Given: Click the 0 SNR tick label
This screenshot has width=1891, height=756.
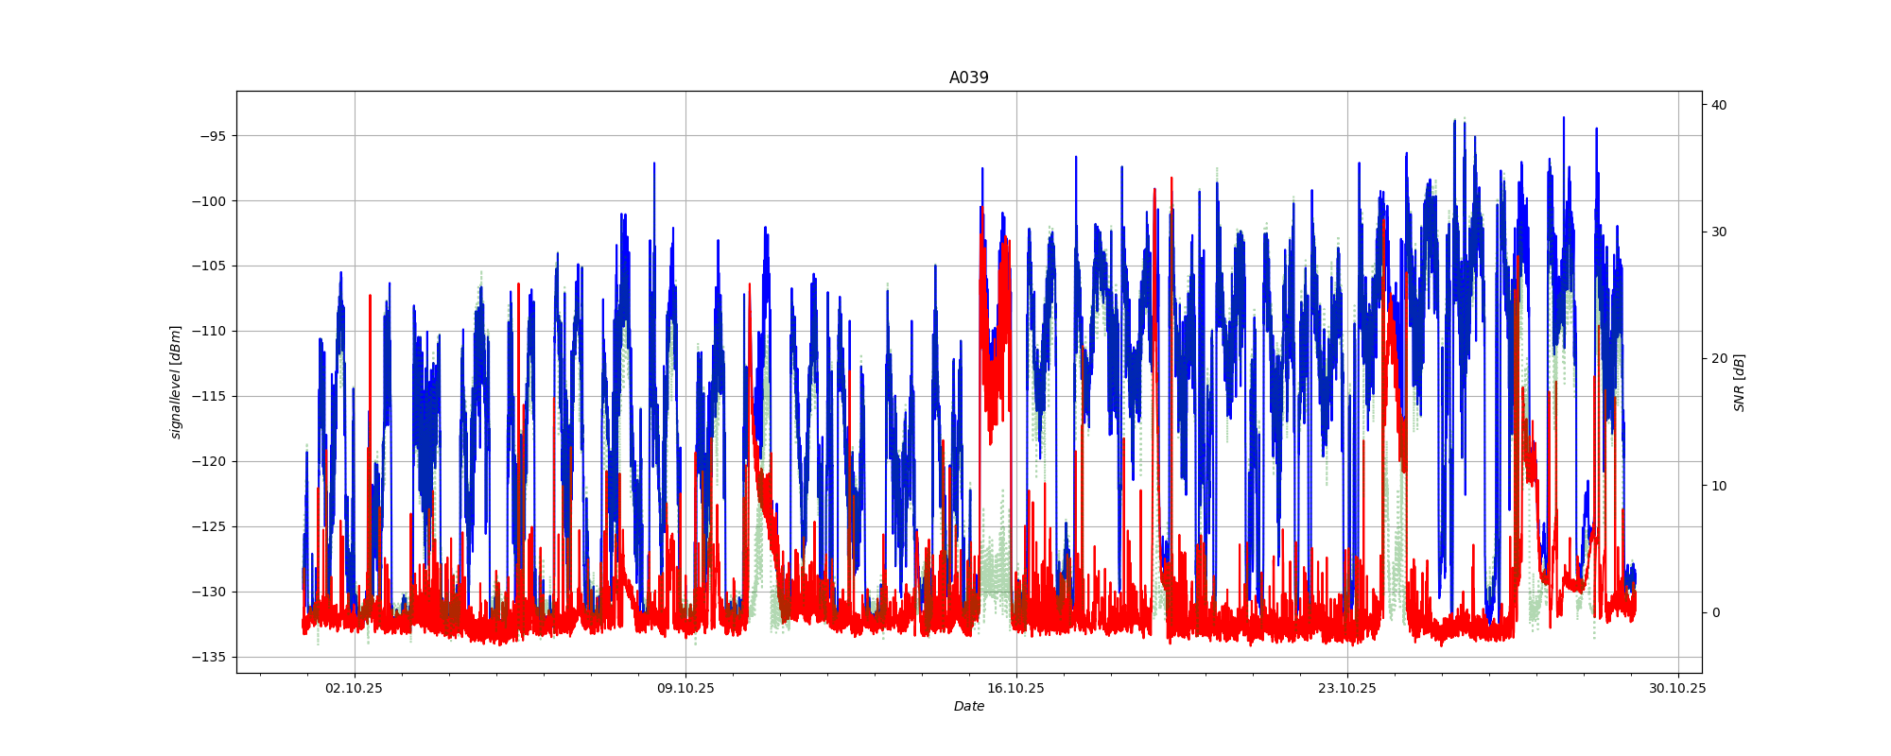Looking at the screenshot, I should (x=1715, y=612).
